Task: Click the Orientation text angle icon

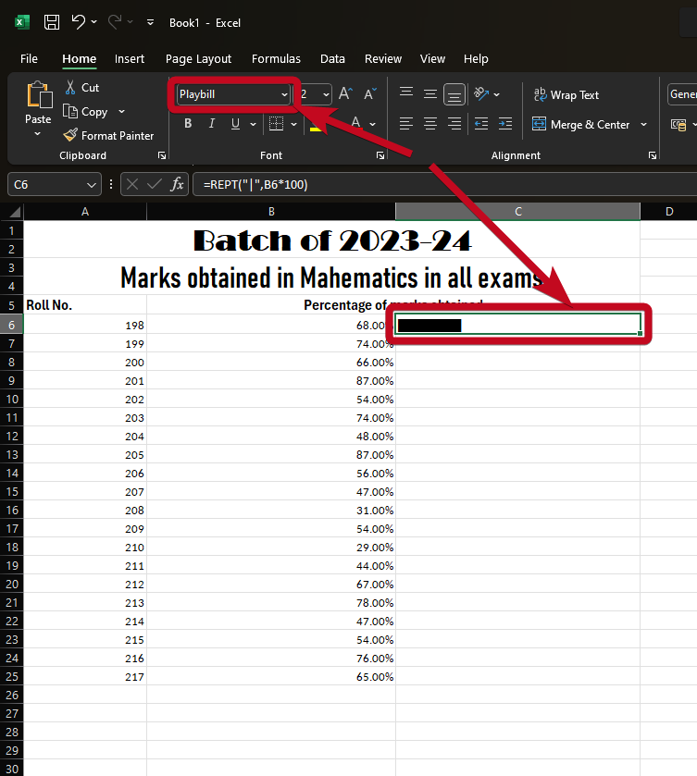Action: [x=481, y=94]
